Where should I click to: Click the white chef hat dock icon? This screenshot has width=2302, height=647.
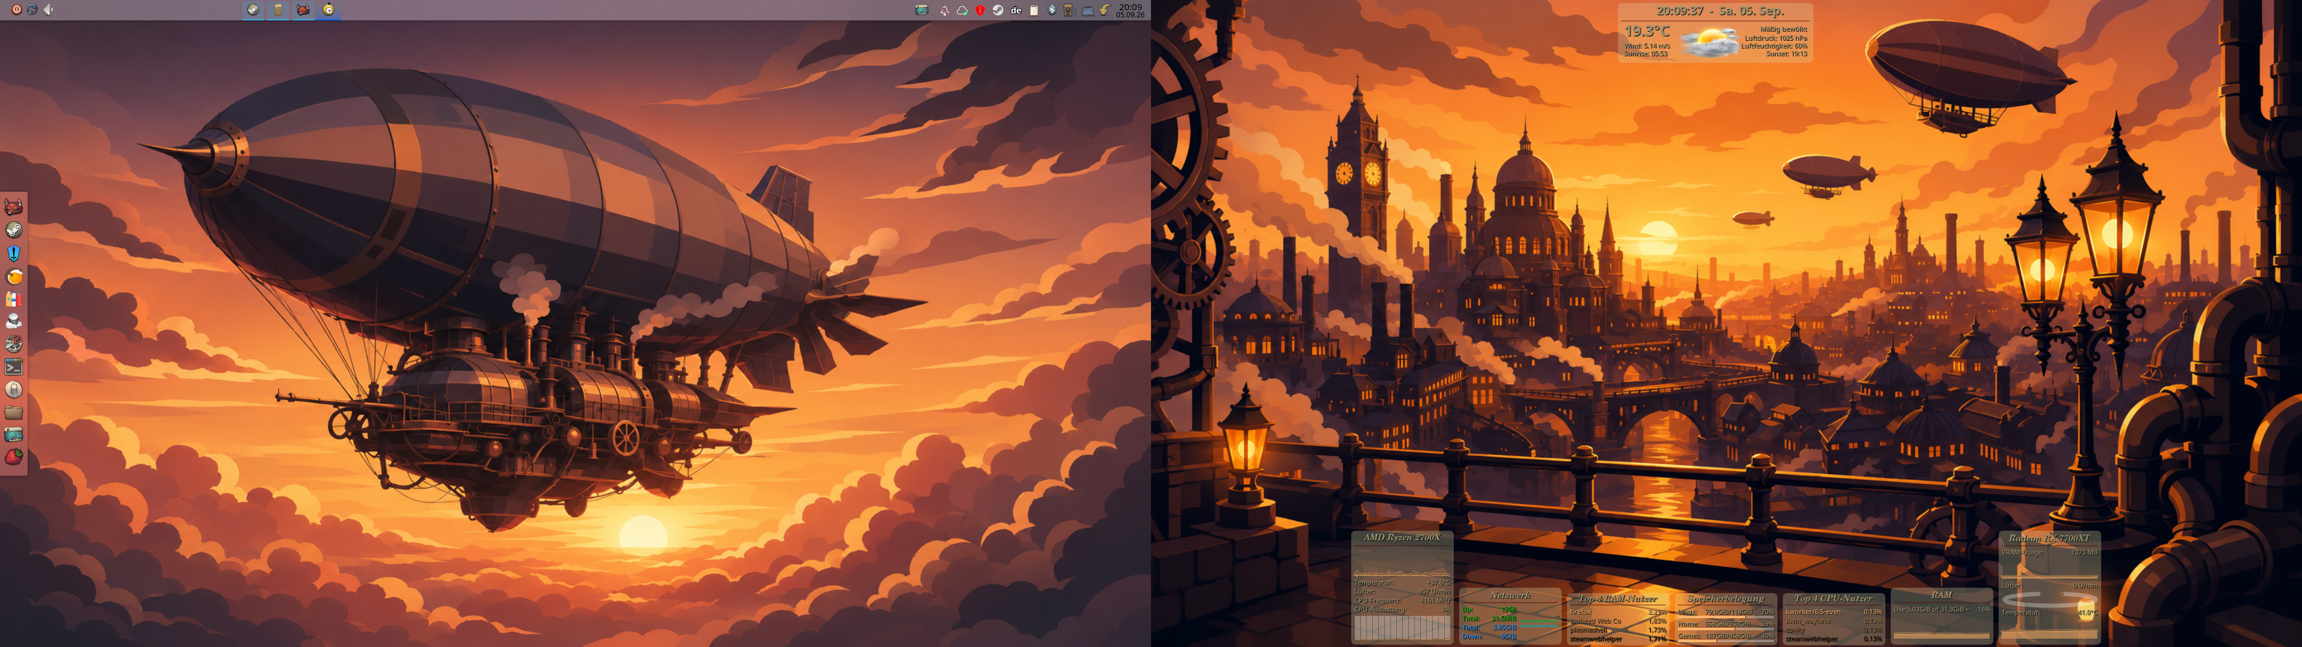(x=13, y=321)
